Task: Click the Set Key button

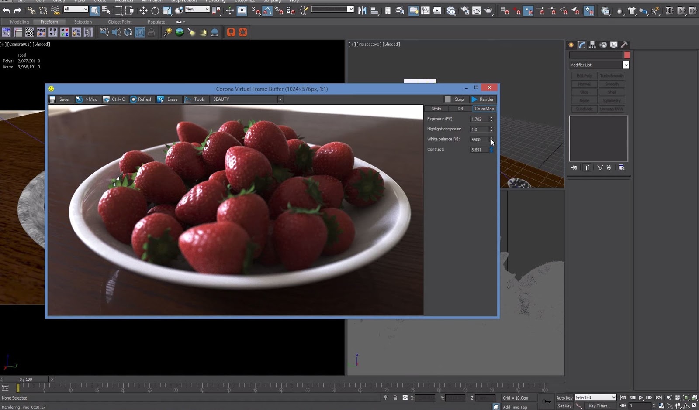Action: click(x=564, y=406)
